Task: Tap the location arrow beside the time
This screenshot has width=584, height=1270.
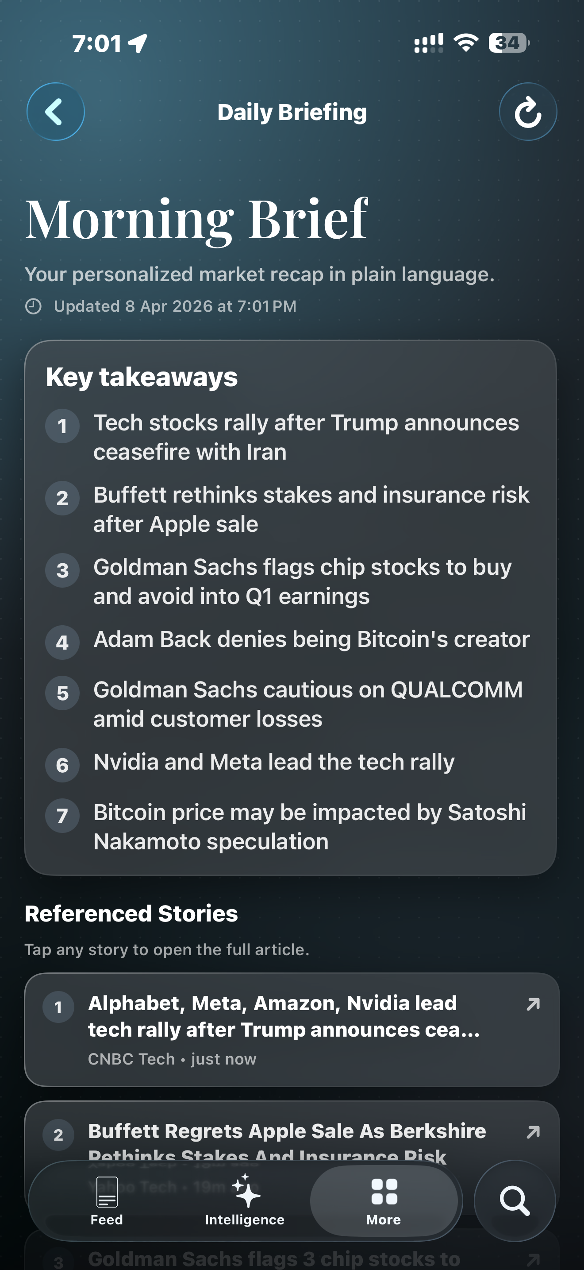Action: click(x=138, y=43)
